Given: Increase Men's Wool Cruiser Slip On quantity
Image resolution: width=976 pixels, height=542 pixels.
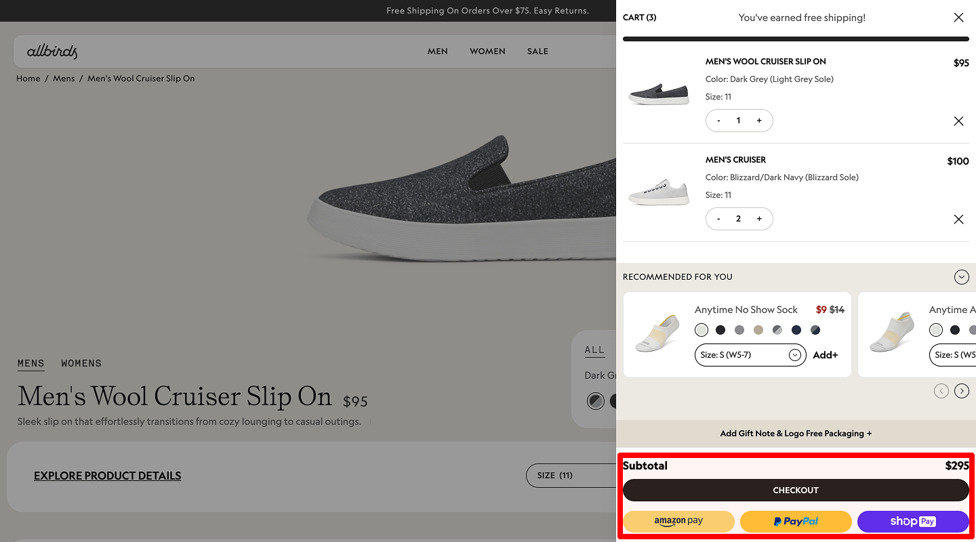Looking at the screenshot, I should tap(759, 121).
